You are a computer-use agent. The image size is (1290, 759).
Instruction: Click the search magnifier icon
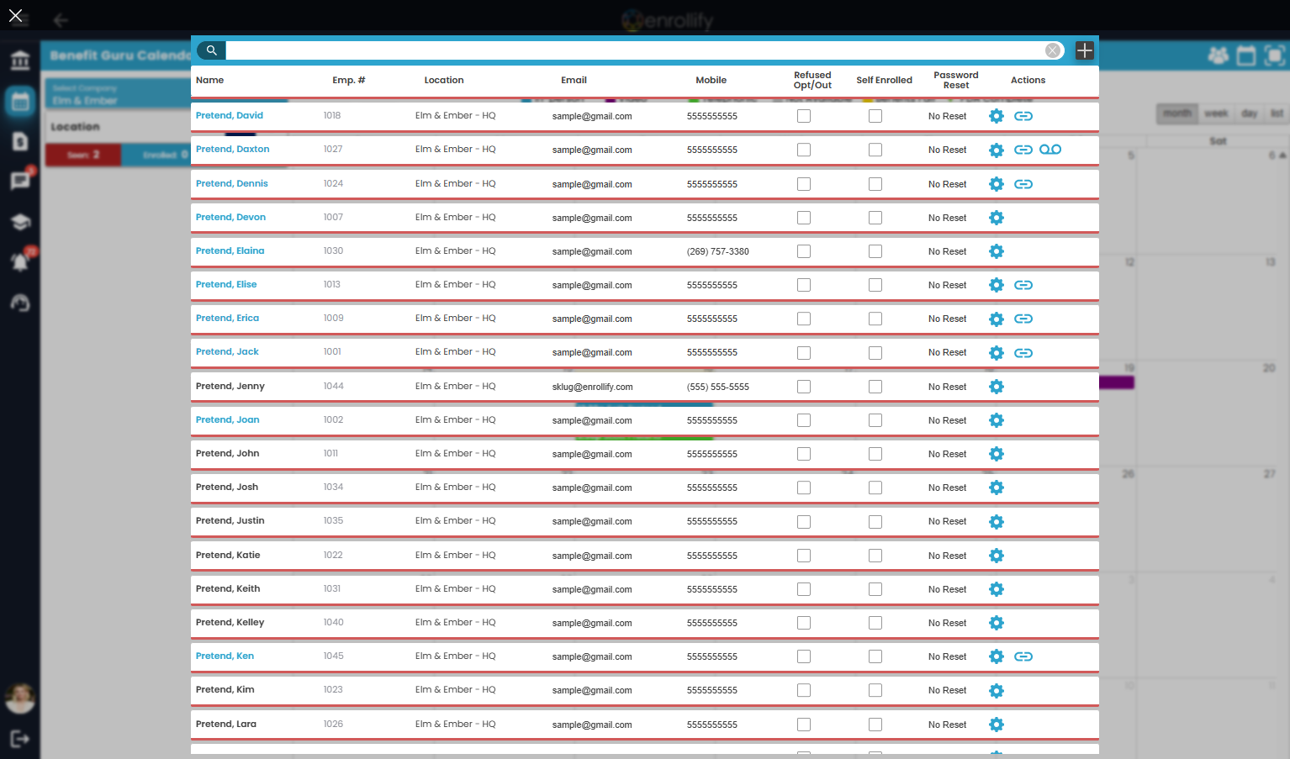point(211,50)
